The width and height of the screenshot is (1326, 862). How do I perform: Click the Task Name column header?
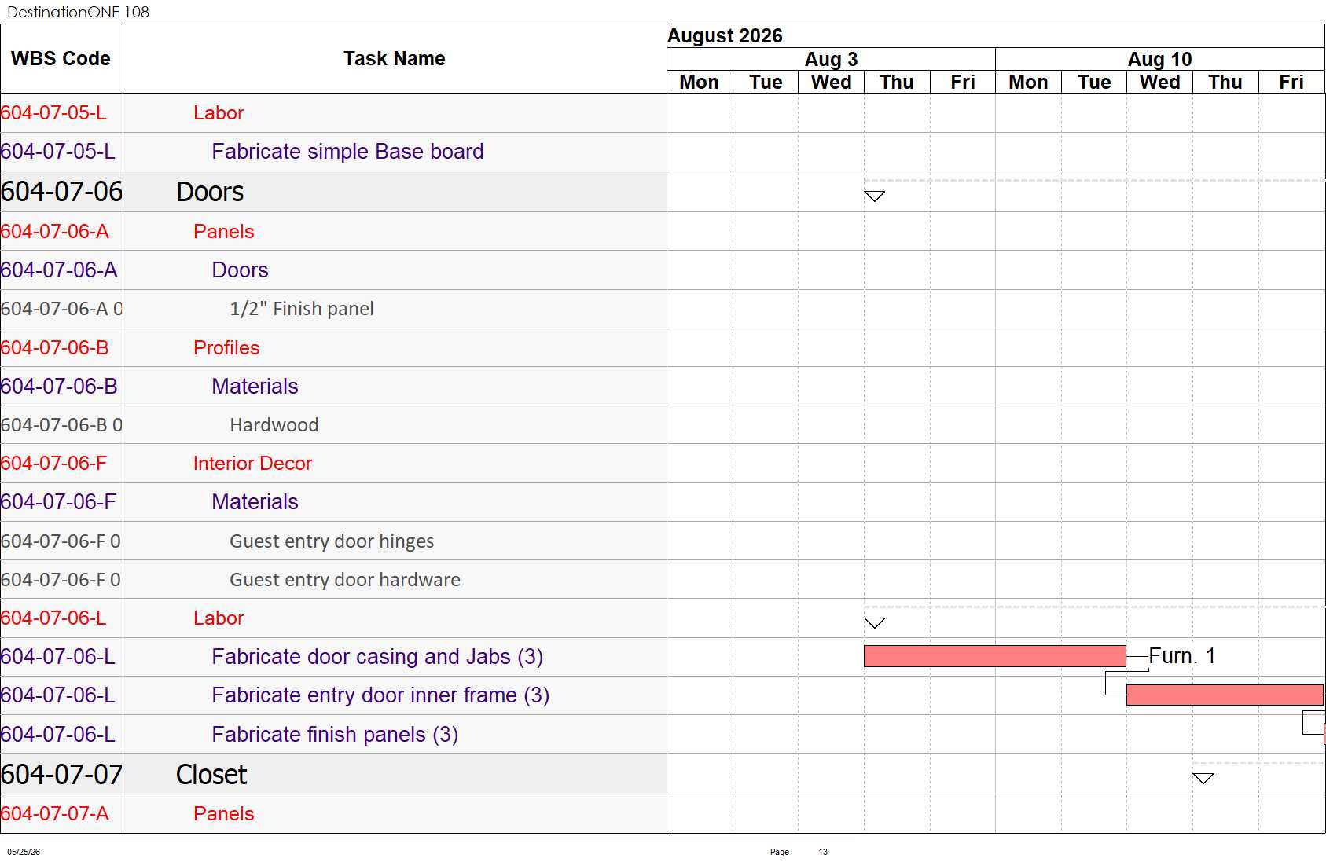pyautogui.click(x=395, y=59)
